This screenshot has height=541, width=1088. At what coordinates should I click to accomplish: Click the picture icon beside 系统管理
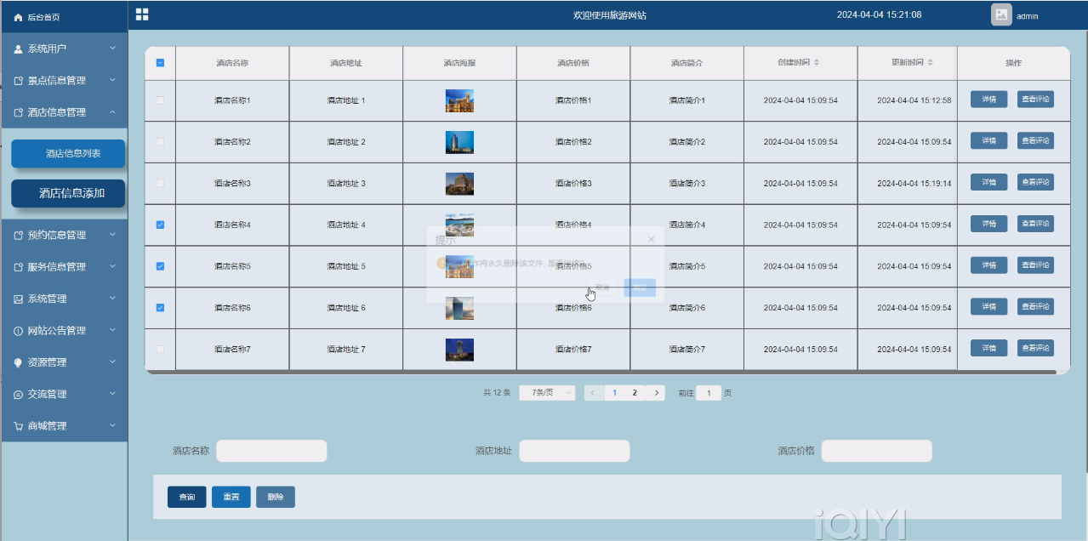tap(18, 299)
